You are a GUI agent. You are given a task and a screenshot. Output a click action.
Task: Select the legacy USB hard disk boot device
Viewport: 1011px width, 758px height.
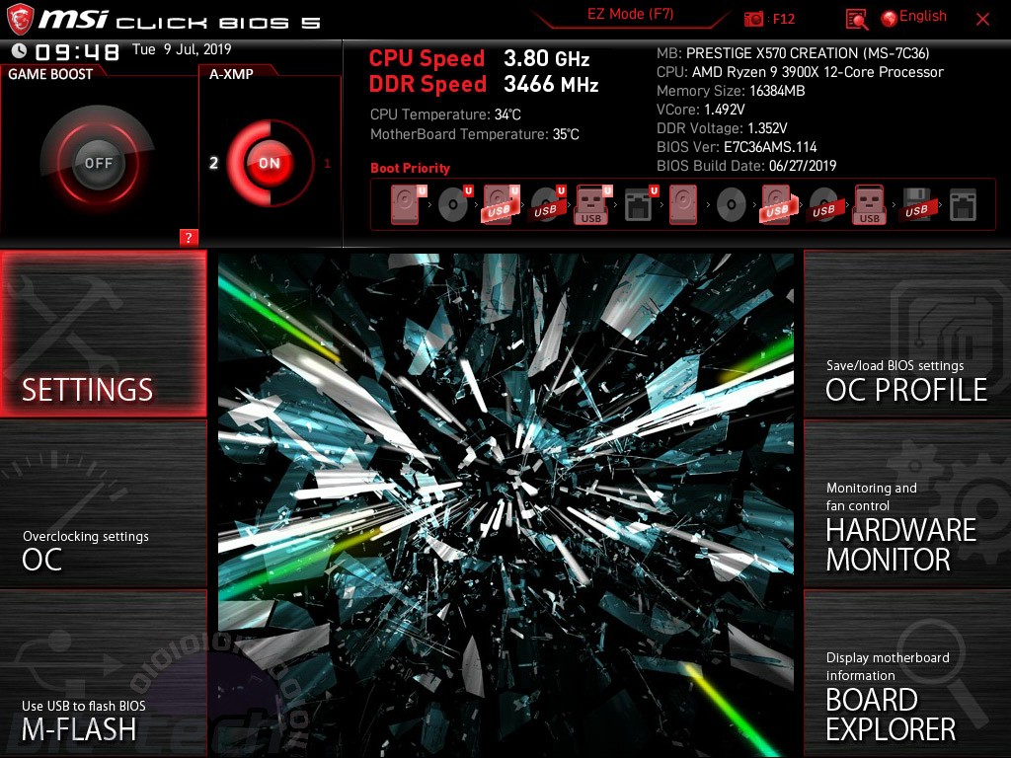778,205
